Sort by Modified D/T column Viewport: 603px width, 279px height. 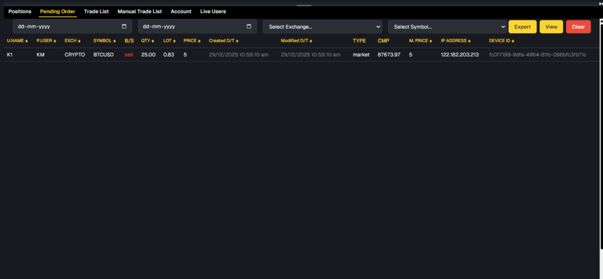(296, 41)
